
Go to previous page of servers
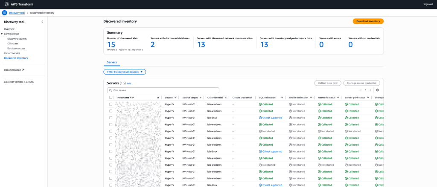(361, 90)
